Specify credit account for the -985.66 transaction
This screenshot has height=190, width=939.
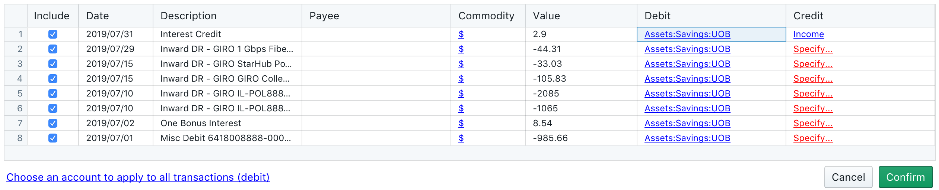click(813, 138)
